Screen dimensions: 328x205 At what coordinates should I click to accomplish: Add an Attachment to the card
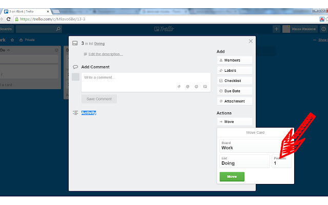[x=235, y=101]
